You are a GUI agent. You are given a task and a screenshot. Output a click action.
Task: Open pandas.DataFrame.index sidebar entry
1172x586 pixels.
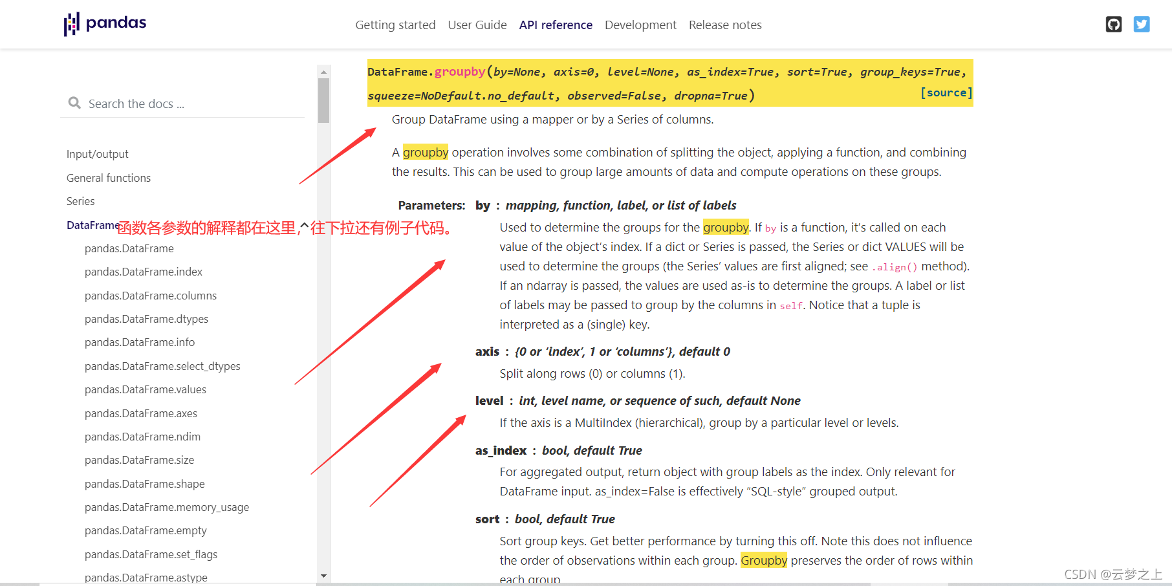click(x=144, y=272)
